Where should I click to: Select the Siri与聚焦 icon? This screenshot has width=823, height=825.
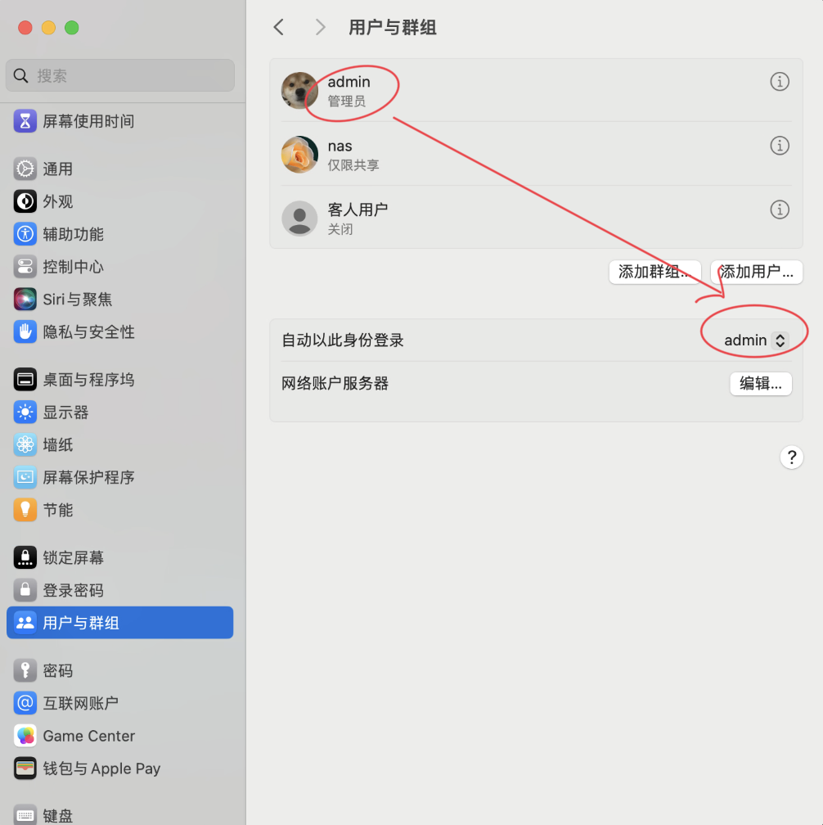pyautogui.click(x=25, y=299)
